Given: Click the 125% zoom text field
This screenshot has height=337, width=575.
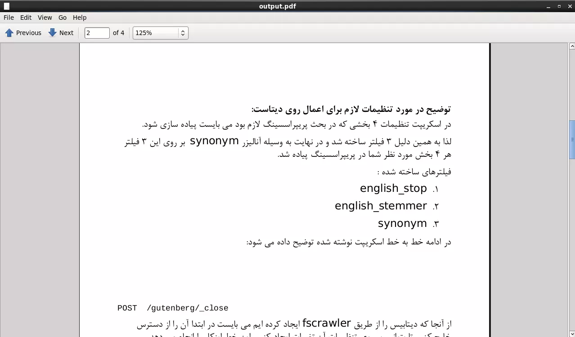Looking at the screenshot, I should [x=156, y=33].
